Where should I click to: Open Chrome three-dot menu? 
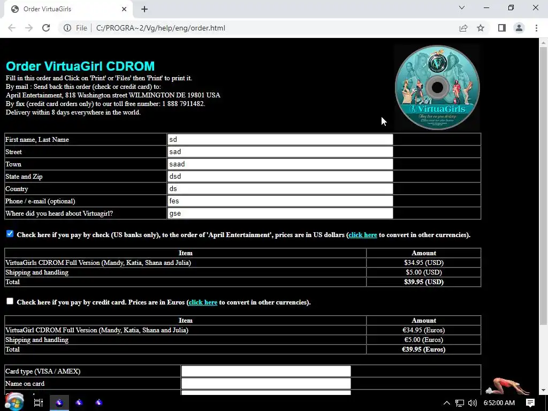click(x=536, y=28)
